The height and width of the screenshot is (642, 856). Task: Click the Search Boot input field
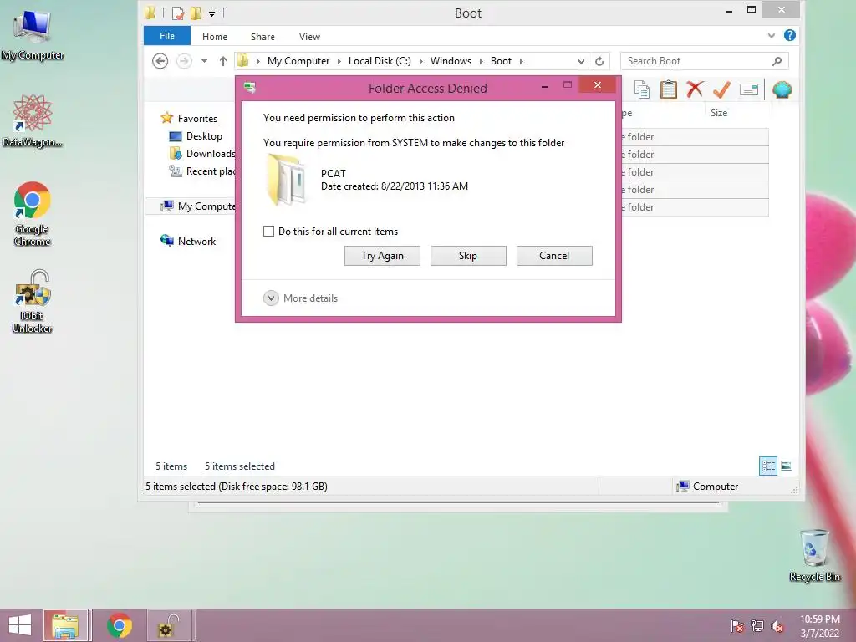tap(696, 61)
